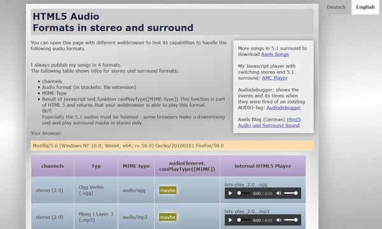Click the browser user agent string
This screenshot has height=229, width=382.
click(x=128, y=146)
